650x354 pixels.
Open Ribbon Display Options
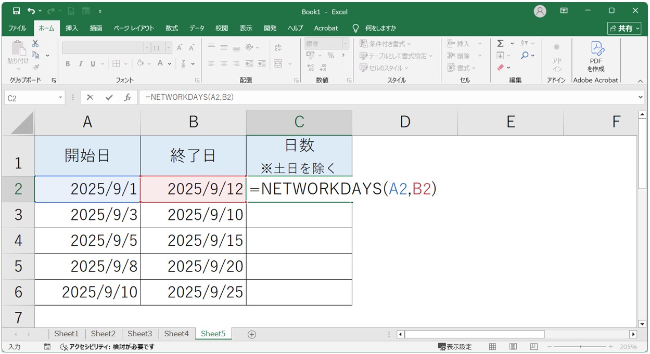coord(564,11)
